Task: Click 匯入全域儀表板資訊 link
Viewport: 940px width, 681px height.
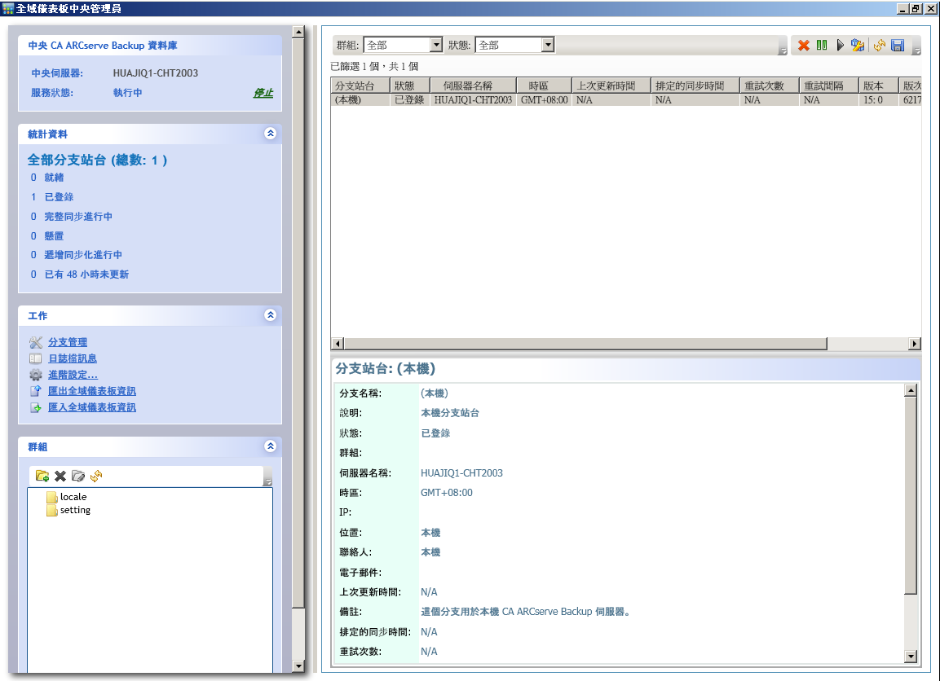Action: pos(92,407)
